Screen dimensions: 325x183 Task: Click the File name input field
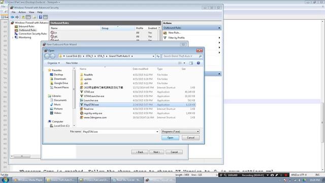119,132
